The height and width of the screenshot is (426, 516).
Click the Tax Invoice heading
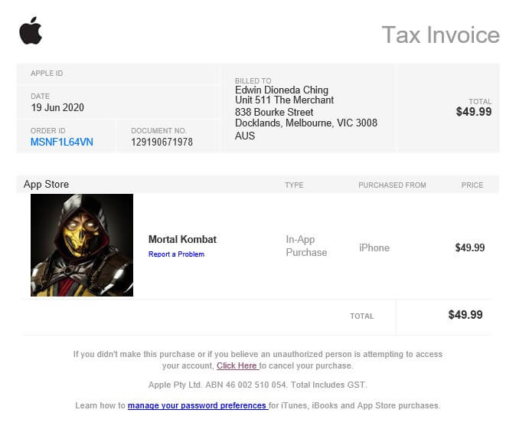coord(441,34)
